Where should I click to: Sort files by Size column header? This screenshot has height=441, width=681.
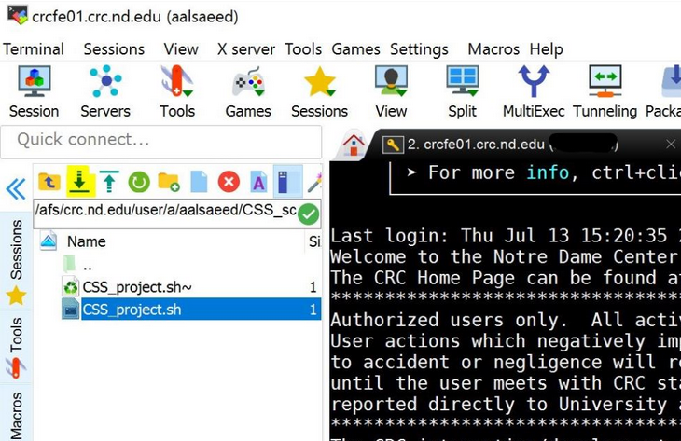tap(314, 241)
